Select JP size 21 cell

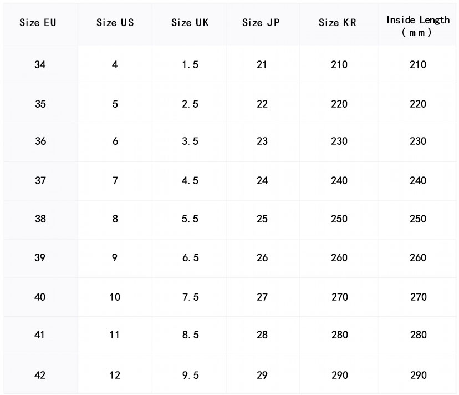click(x=262, y=64)
